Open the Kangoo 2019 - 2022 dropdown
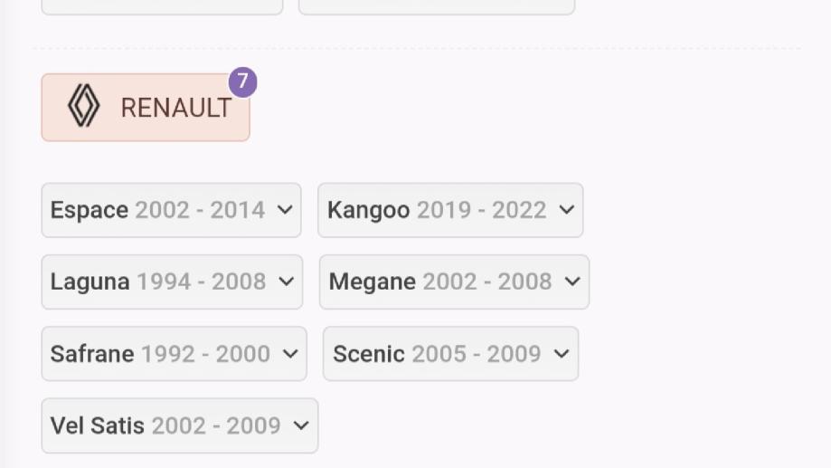Screen dimensions: 831x468 449,210
